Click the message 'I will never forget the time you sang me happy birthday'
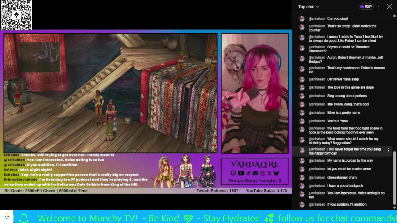 coord(345,151)
